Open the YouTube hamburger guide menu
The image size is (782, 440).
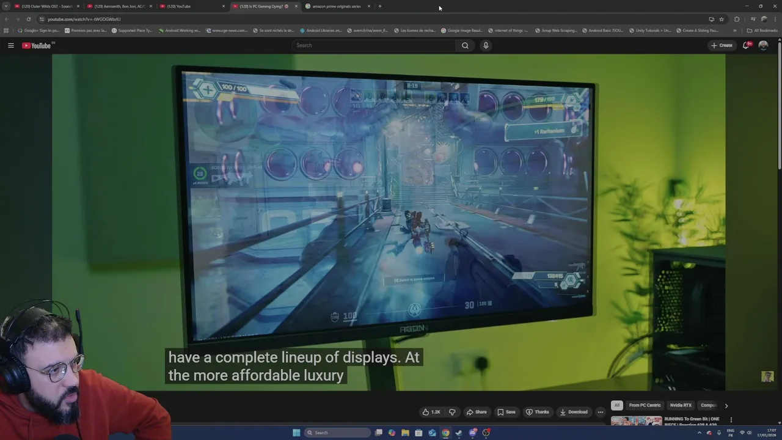(x=10, y=45)
